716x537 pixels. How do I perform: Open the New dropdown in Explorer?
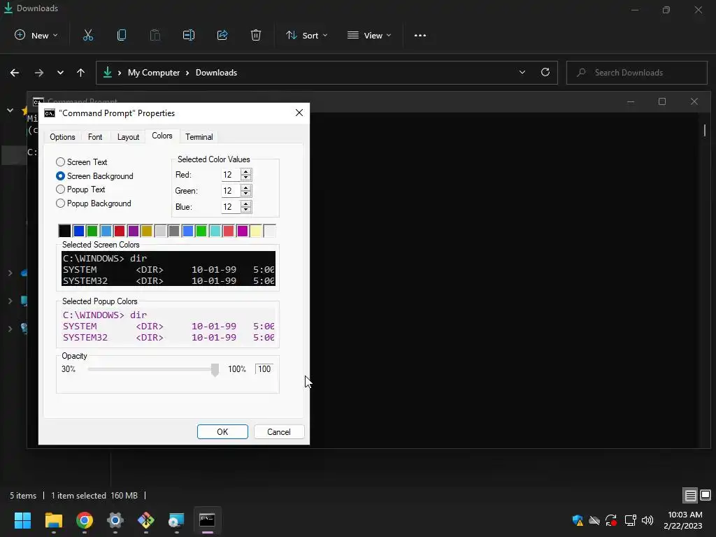point(36,35)
